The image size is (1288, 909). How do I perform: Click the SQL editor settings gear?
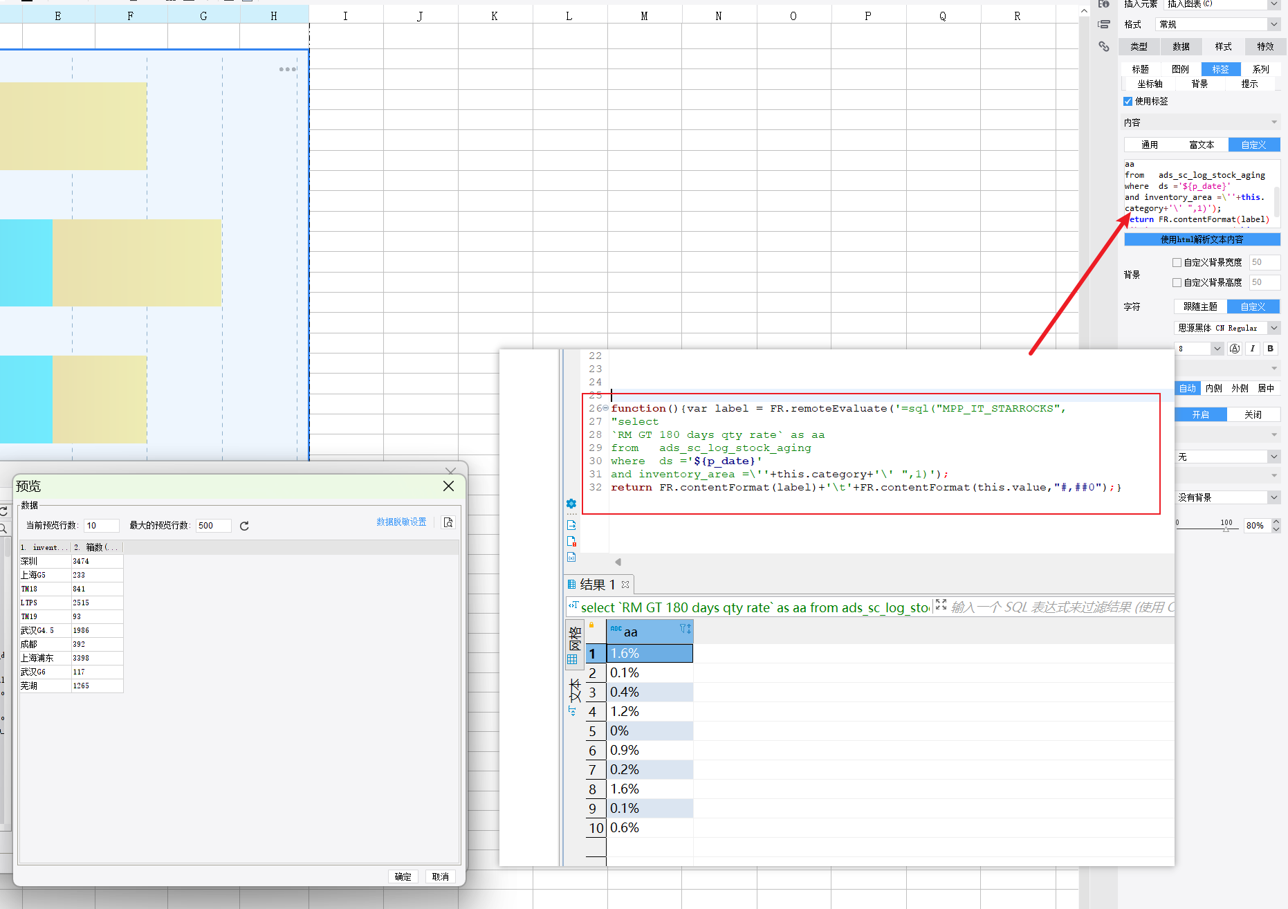click(571, 504)
